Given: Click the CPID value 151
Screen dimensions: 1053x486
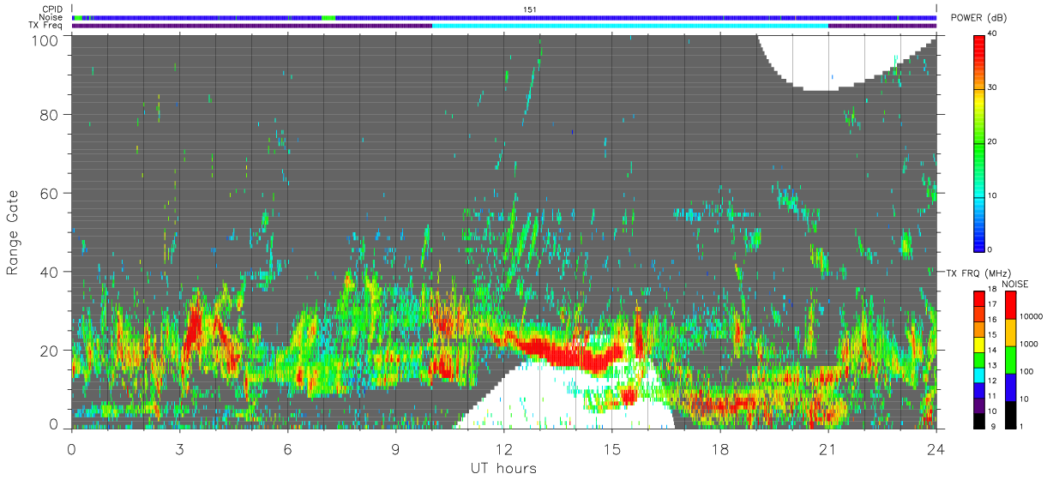Looking at the screenshot, I should click(x=530, y=9).
